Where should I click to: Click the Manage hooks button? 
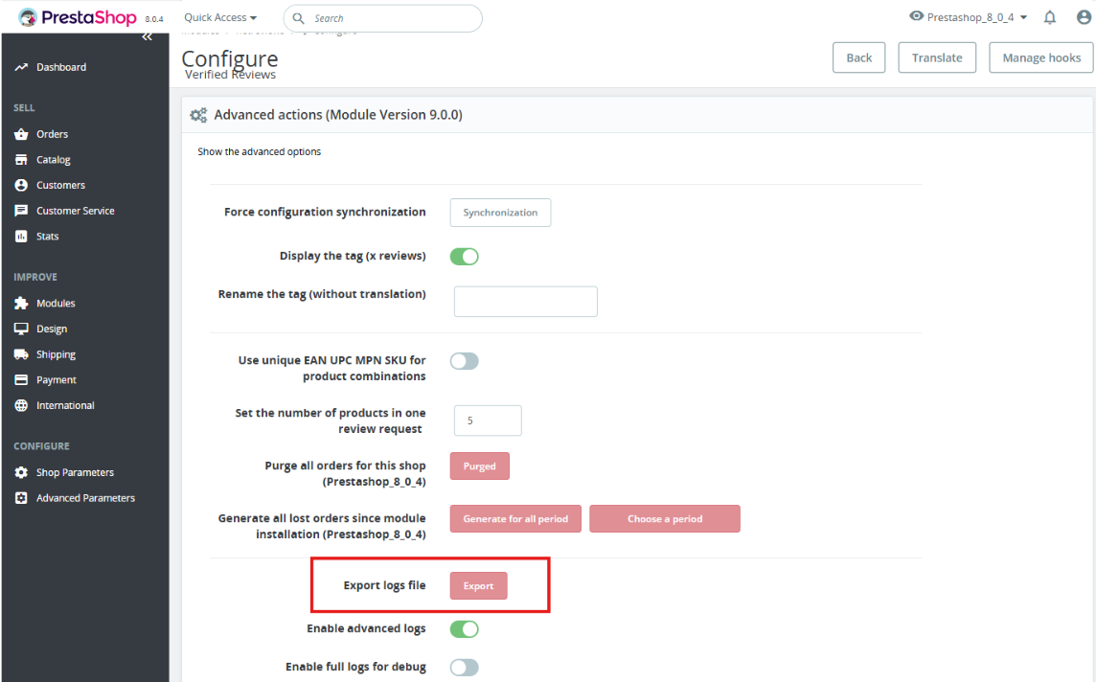[1040, 57]
